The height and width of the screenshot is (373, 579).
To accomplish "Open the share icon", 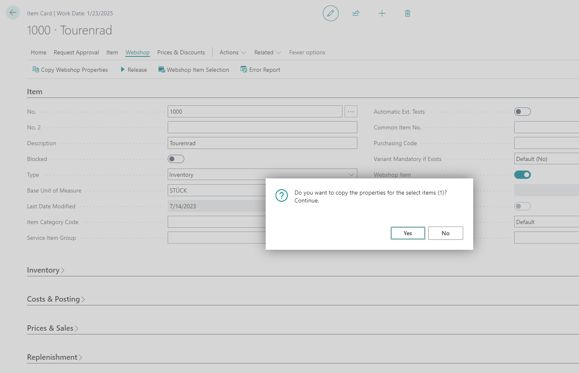I will 356,13.
